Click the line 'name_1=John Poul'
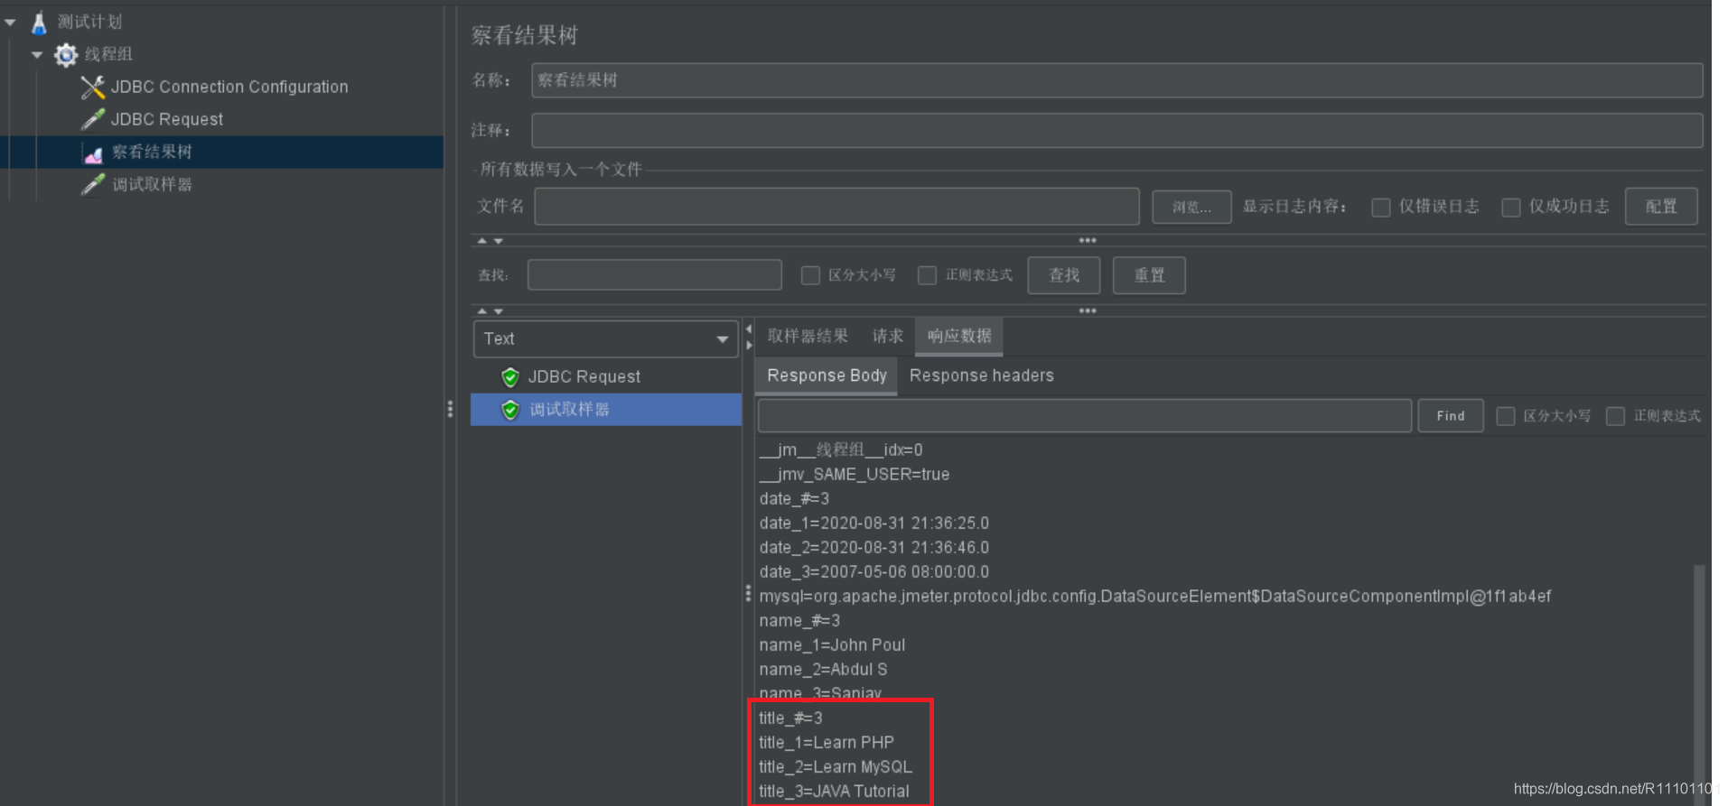The height and width of the screenshot is (806, 1728). click(832, 645)
